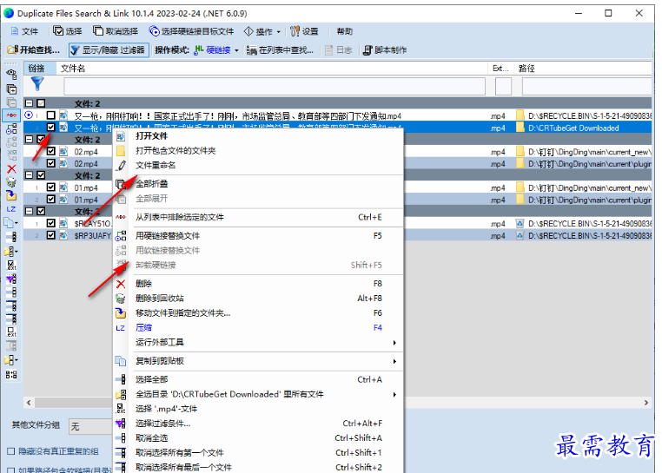Click the eye preview icon in left sidebar
The image size is (662, 473).
pyautogui.click(x=11, y=75)
